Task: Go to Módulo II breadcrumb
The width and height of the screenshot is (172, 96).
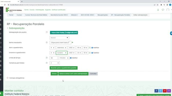Action: point(74,15)
